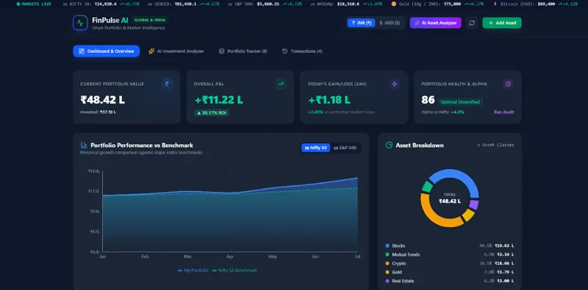Click the GLOBAL & INDIA badge
This screenshot has height=290, width=588.
point(149,21)
